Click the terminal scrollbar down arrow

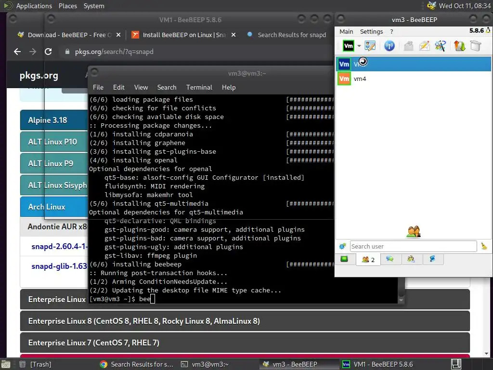click(x=401, y=300)
